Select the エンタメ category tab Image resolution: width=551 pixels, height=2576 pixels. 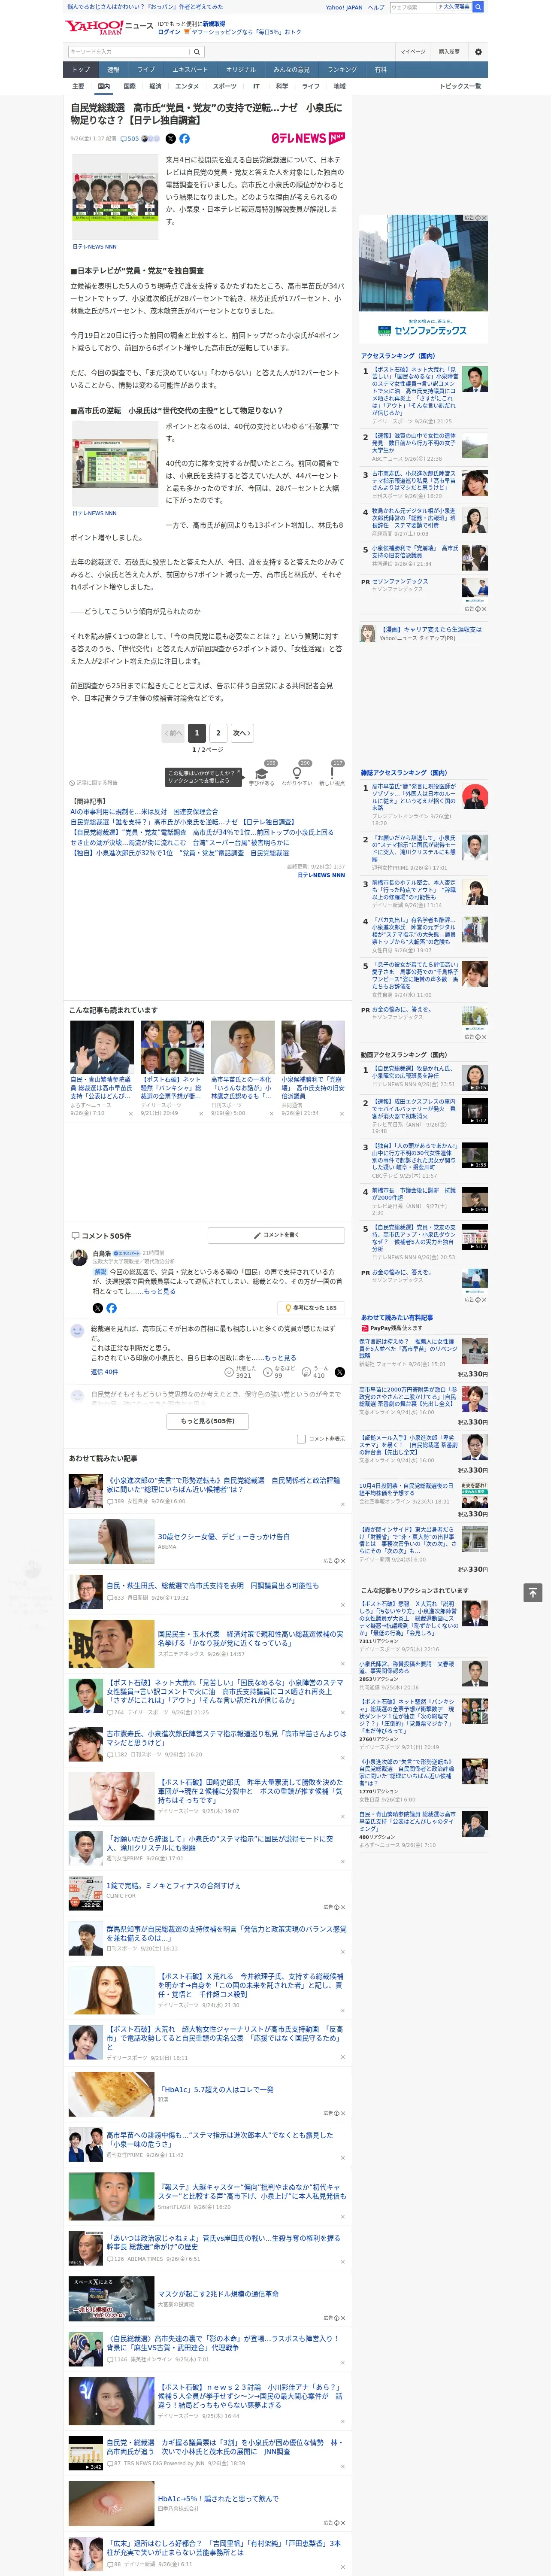tap(187, 86)
